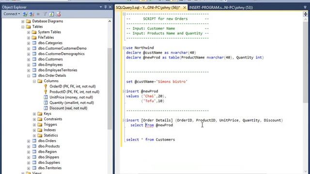Select Discount (real, not null) column
The height and width of the screenshot is (174, 310).
pos(68,108)
